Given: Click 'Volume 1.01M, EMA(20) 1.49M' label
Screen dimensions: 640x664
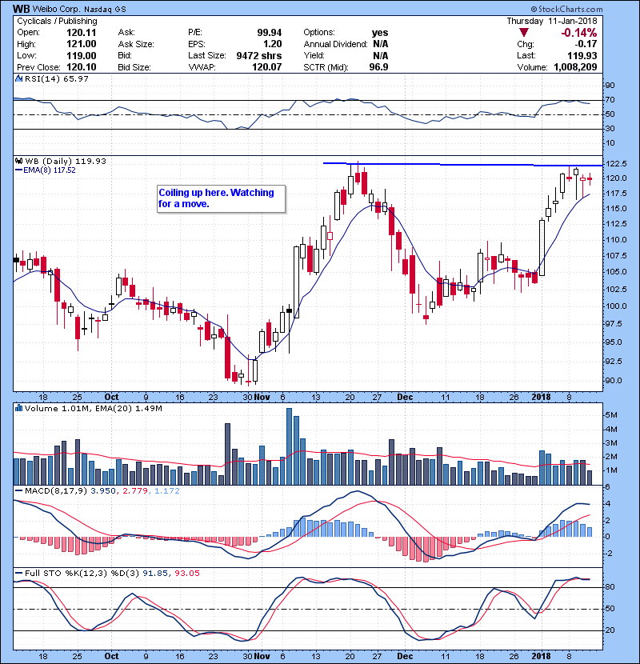Looking at the screenshot, I should pos(93,408).
